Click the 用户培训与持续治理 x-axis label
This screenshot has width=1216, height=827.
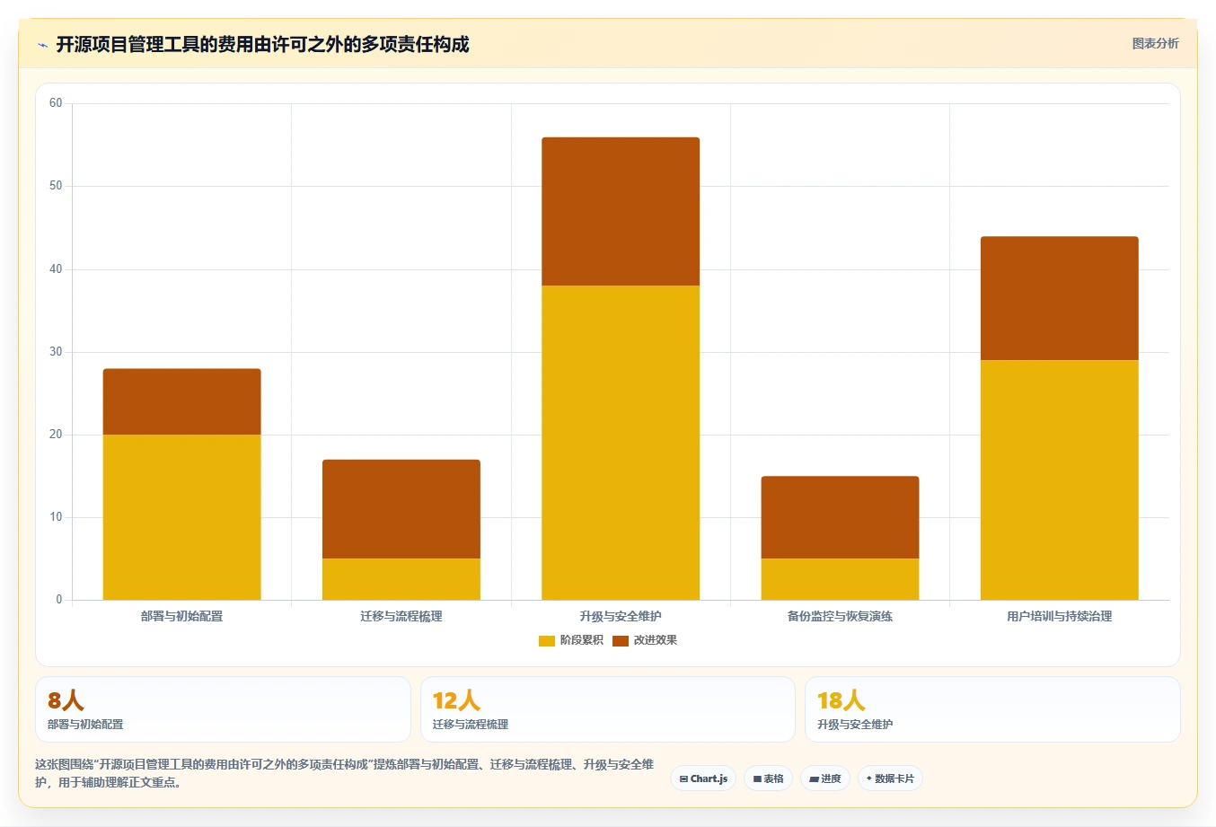[x=1060, y=616]
